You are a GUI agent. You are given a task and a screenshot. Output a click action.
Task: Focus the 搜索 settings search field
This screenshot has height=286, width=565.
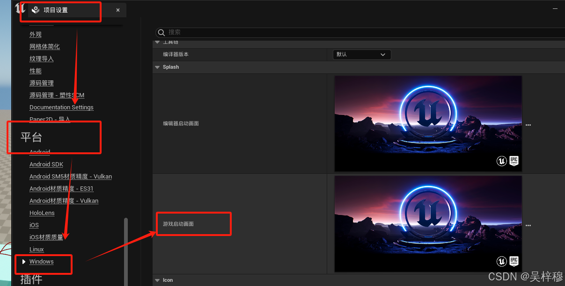pos(360,32)
